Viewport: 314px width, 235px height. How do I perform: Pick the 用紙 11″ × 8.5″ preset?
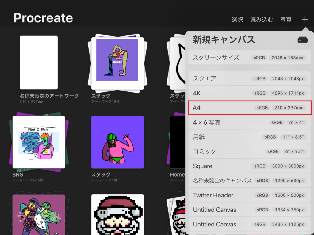pyautogui.click(x=250, y=137)
